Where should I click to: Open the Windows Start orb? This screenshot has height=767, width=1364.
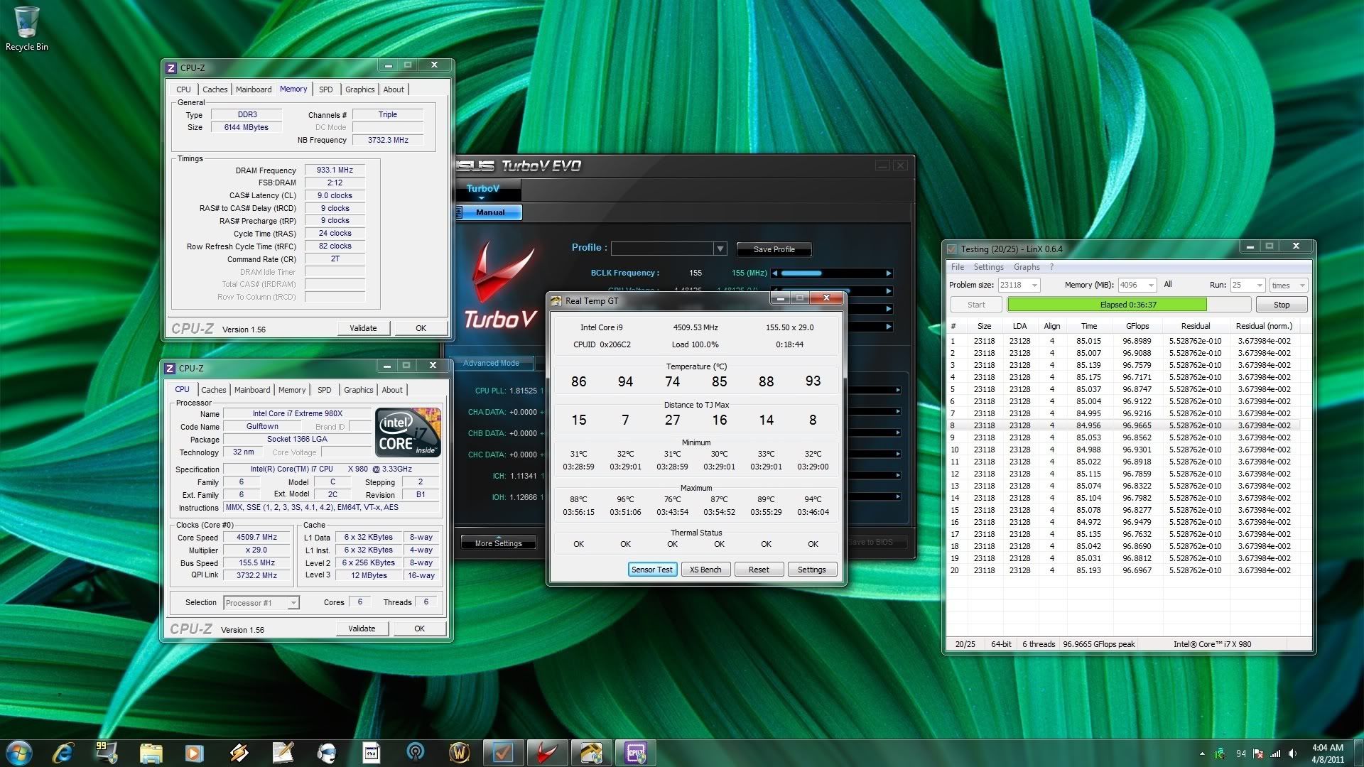pyautogui.click(x=18, y=753)
